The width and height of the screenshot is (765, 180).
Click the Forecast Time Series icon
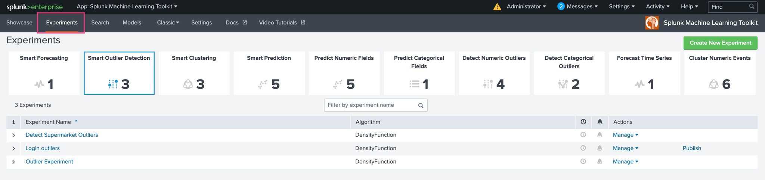point(639,84)
